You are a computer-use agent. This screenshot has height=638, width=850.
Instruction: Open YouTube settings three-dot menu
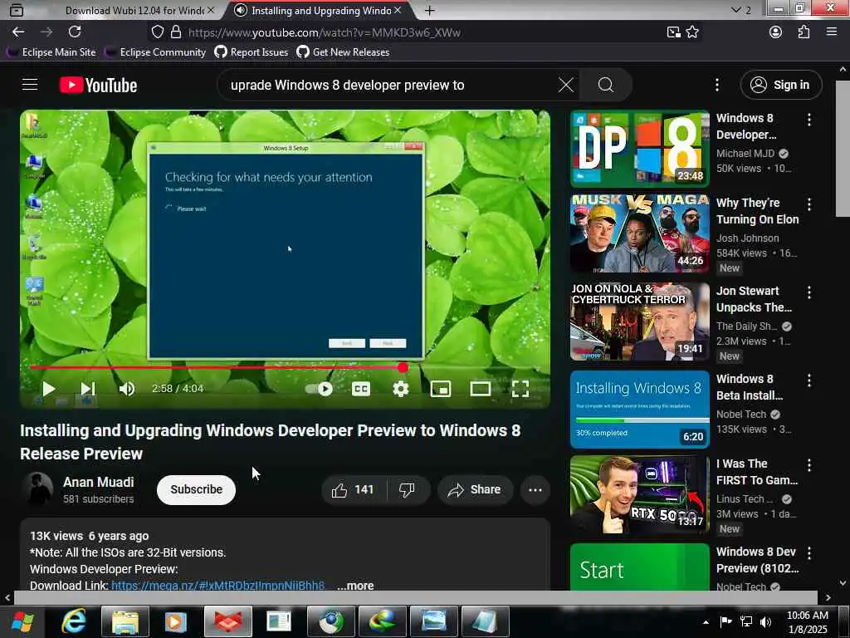716,85
